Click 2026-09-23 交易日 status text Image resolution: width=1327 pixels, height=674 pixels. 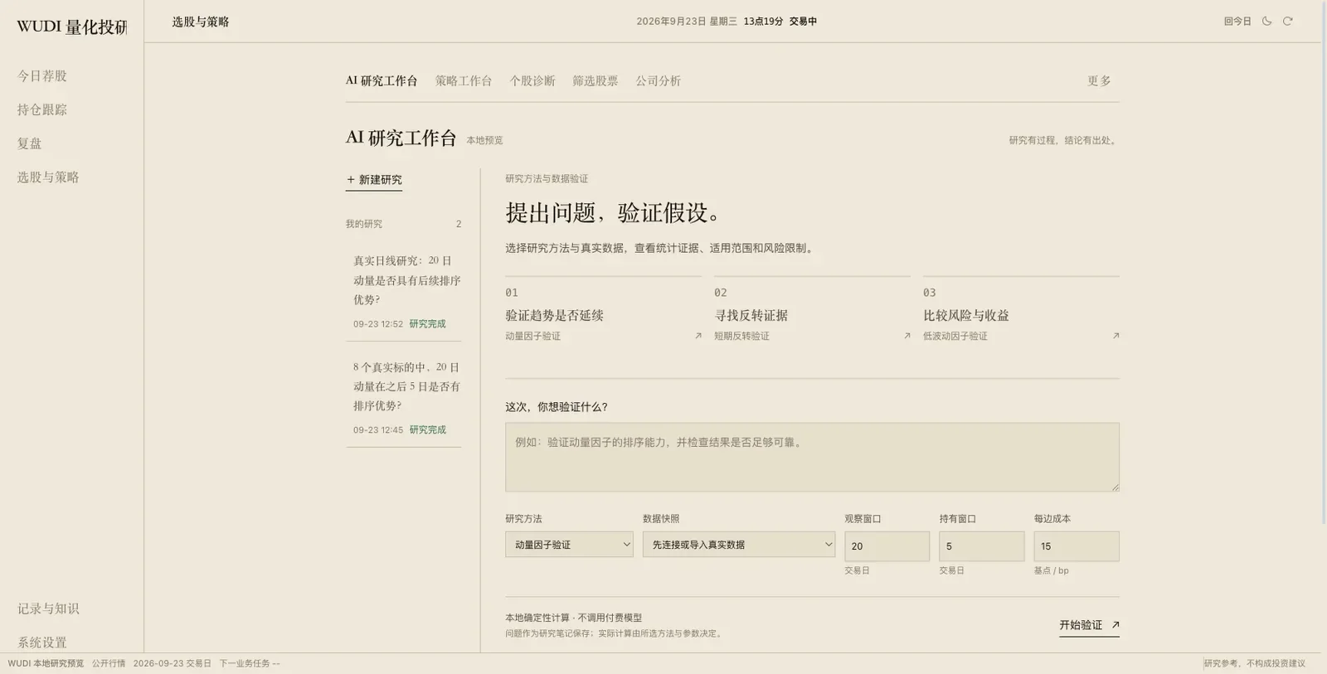172,663
